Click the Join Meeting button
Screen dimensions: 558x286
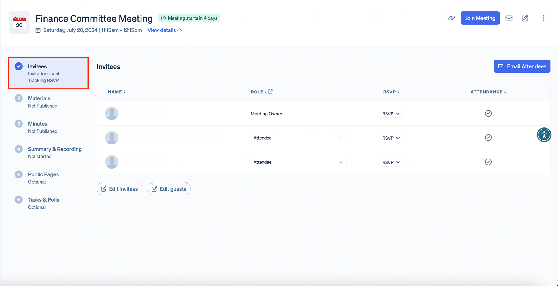pos(480,18)
